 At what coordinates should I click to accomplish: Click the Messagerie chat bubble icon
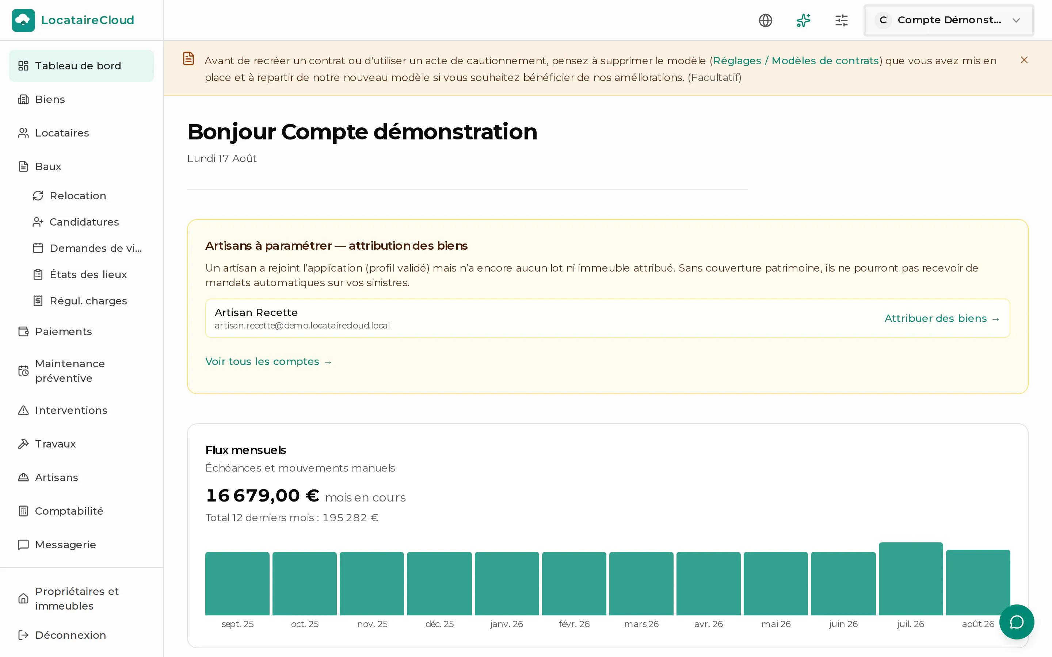[x=23, y=545]
